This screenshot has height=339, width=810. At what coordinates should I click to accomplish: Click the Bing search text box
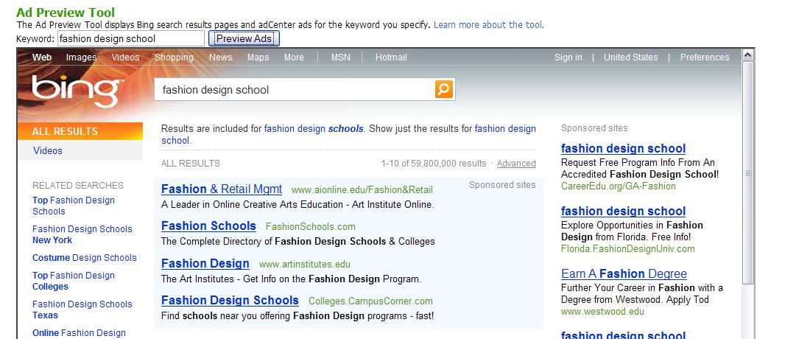click(295, 89)
